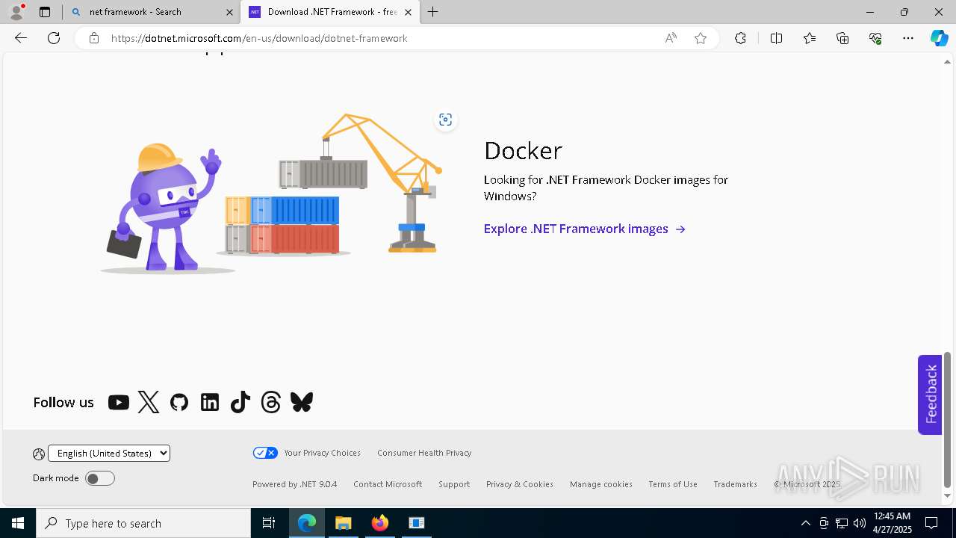
Task: Open the Windows Start menu
Action: [18, 523]
